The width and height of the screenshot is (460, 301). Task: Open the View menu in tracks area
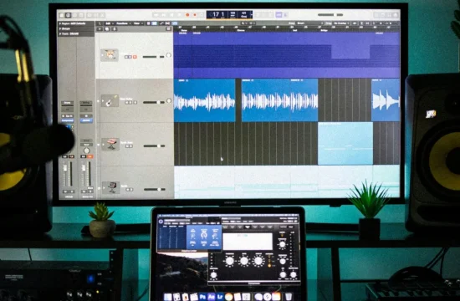137,23
